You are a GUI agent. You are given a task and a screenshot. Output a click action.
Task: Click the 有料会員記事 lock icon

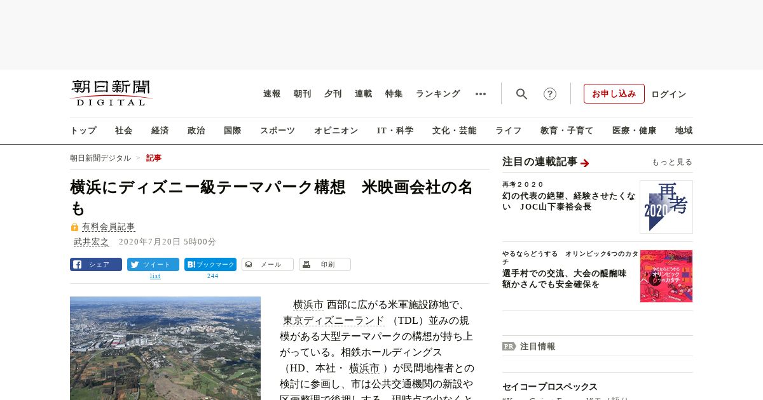click(74, 227)
